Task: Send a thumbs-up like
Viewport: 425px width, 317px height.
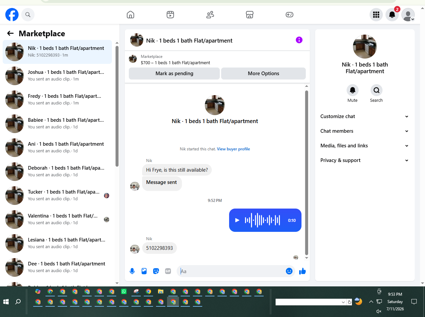Action: 302,271
